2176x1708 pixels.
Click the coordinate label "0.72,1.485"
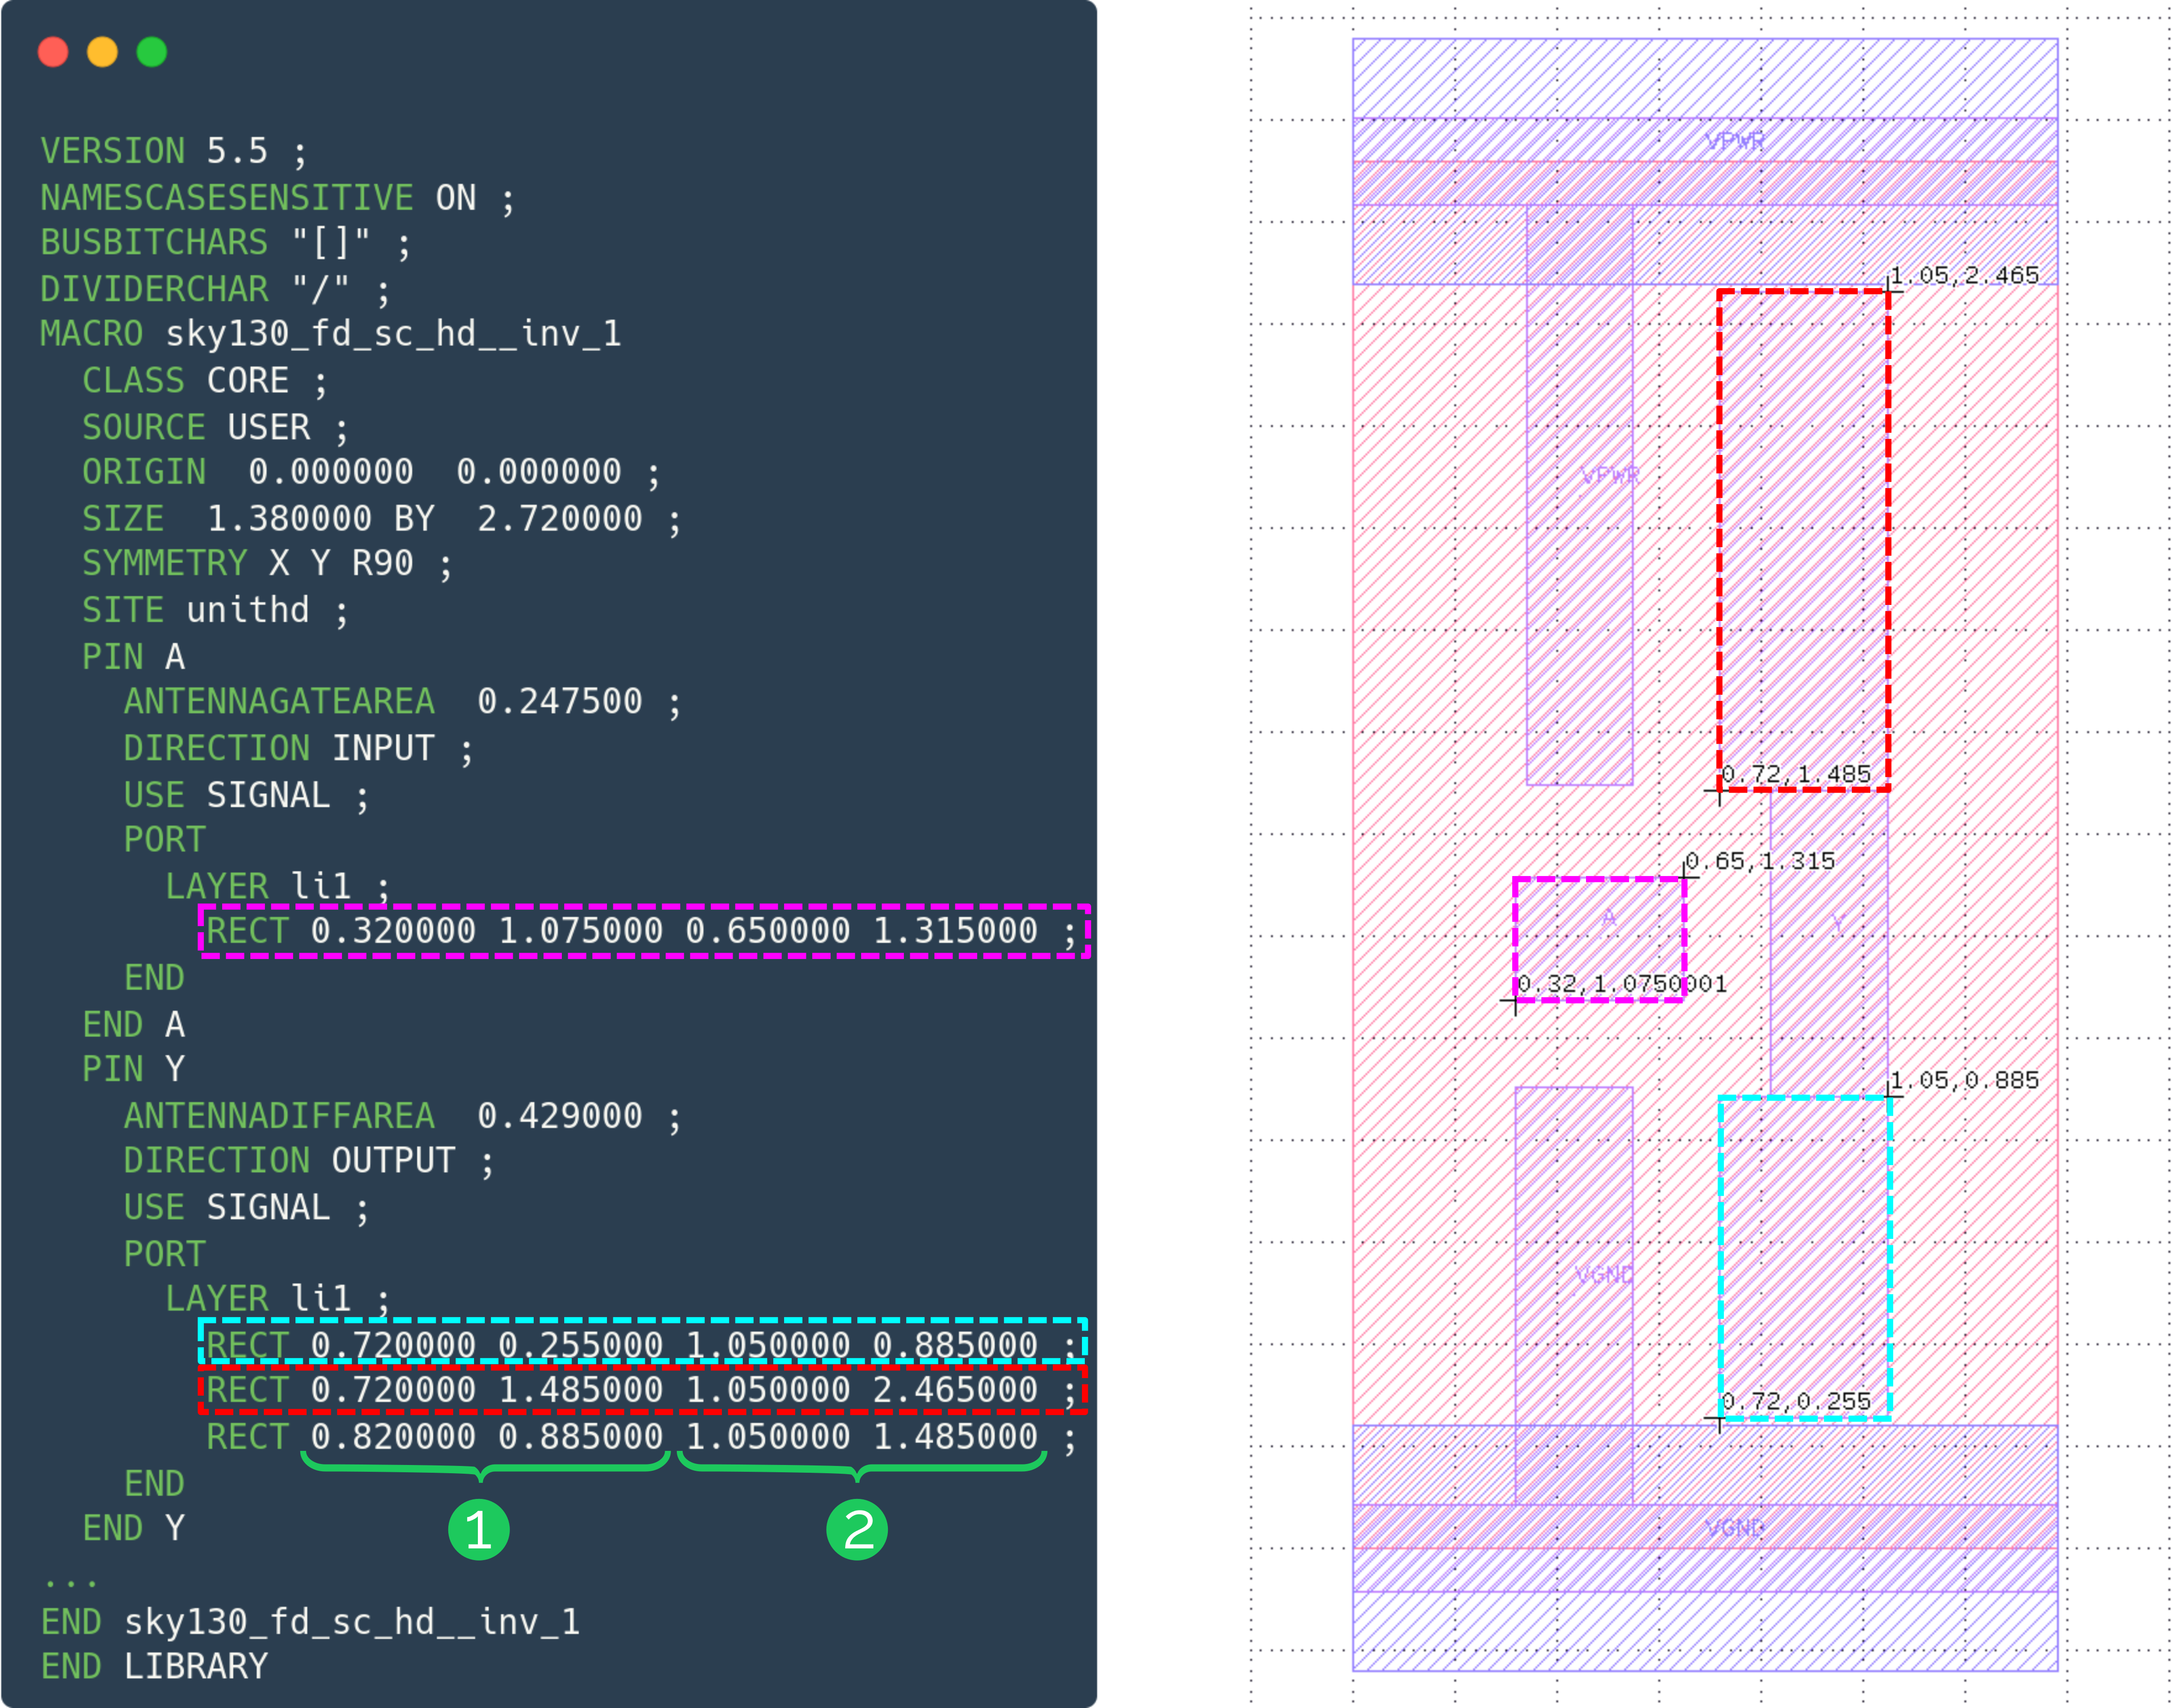1796,774
